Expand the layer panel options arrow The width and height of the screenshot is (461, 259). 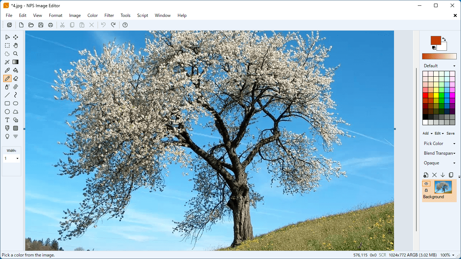click(459, 177)
